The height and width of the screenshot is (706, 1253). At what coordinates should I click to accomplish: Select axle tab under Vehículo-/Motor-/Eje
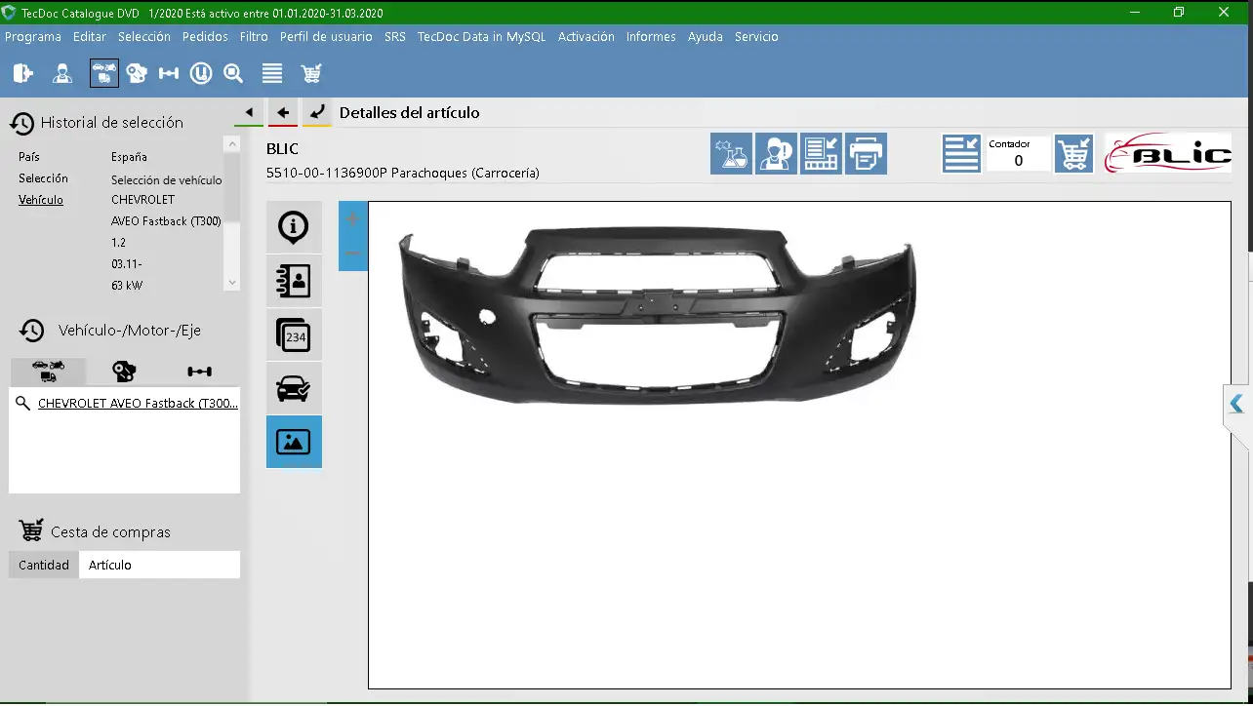(200, 371)
